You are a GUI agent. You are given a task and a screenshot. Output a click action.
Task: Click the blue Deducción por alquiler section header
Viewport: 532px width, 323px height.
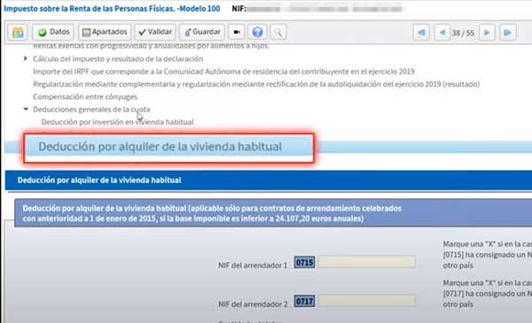point(268,181)
